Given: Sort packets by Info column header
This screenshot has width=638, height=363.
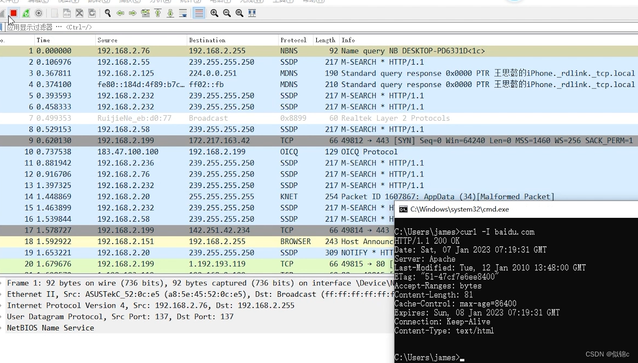Looking at the screenshot, I should (488, 40).
